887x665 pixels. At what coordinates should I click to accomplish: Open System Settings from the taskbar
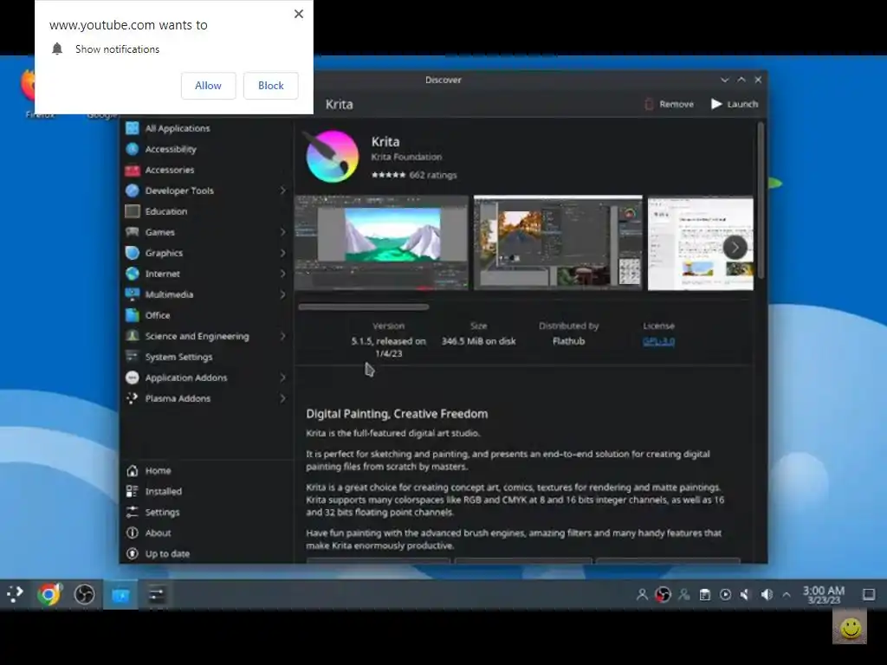click(156, 595)
